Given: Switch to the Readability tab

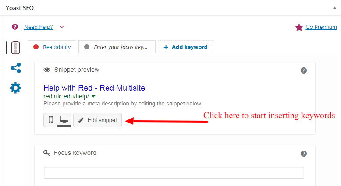Looking at the screenshot, I should coord(52,47).
